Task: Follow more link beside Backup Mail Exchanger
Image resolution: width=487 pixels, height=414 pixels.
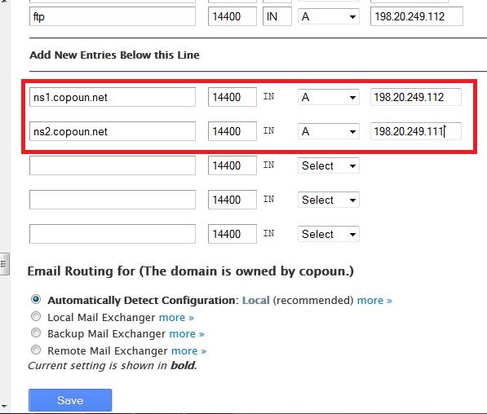Action: pyautogui.click(x=187, y=334)
